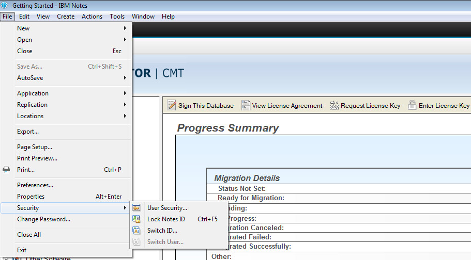Click the Sign This Database pencil icon

point(172,106)
